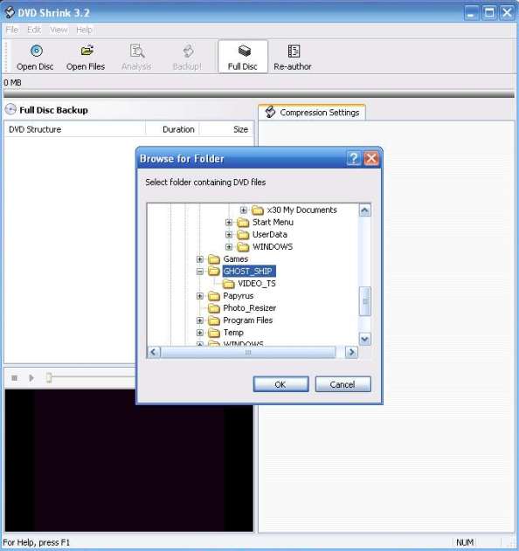The width and height of the screenshot is (519, 551).
Task: Click the folder tree horizontal scrollbar thumb
Action: [x=248, y=352]
